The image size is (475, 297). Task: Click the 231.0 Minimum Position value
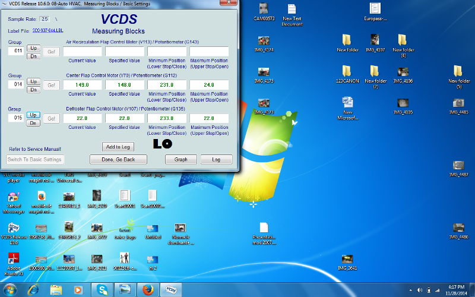click(x=167, y=85)
